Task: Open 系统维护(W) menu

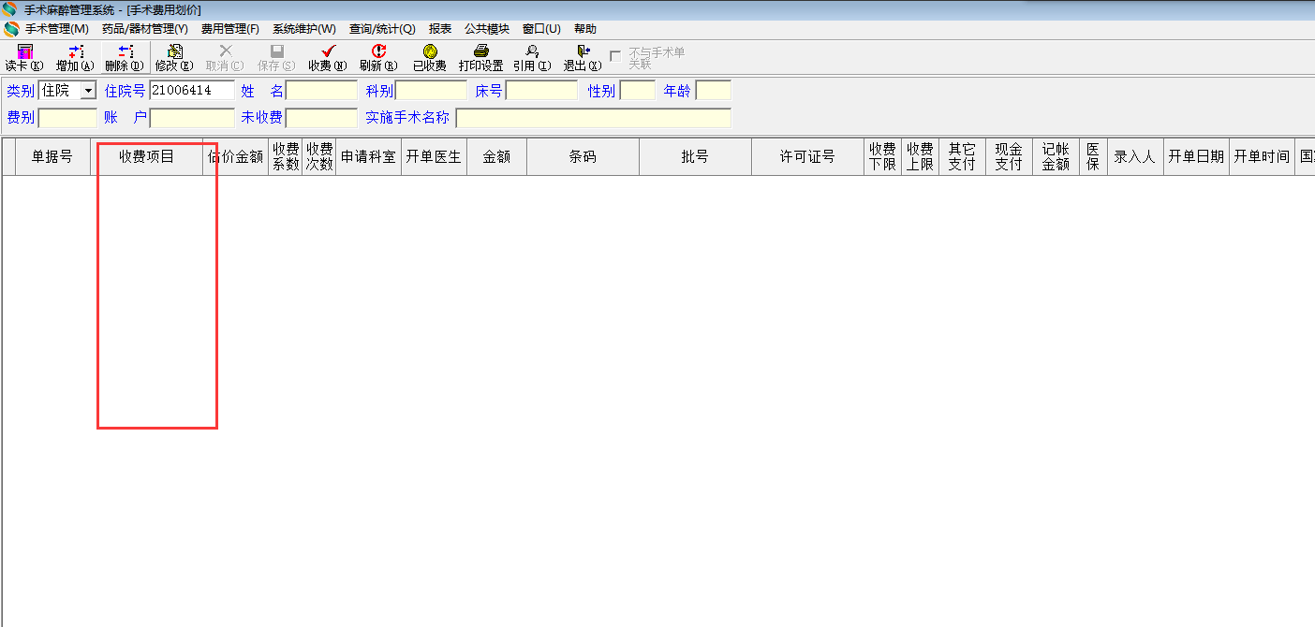Action: (x=304, y=29)
